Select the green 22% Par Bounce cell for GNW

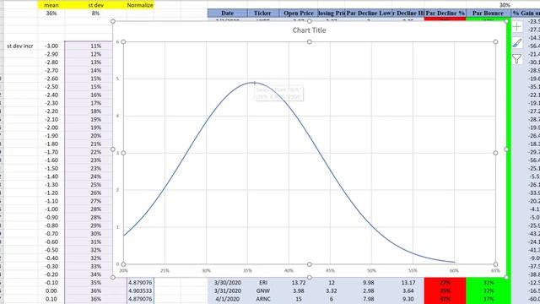pos(488,290)
